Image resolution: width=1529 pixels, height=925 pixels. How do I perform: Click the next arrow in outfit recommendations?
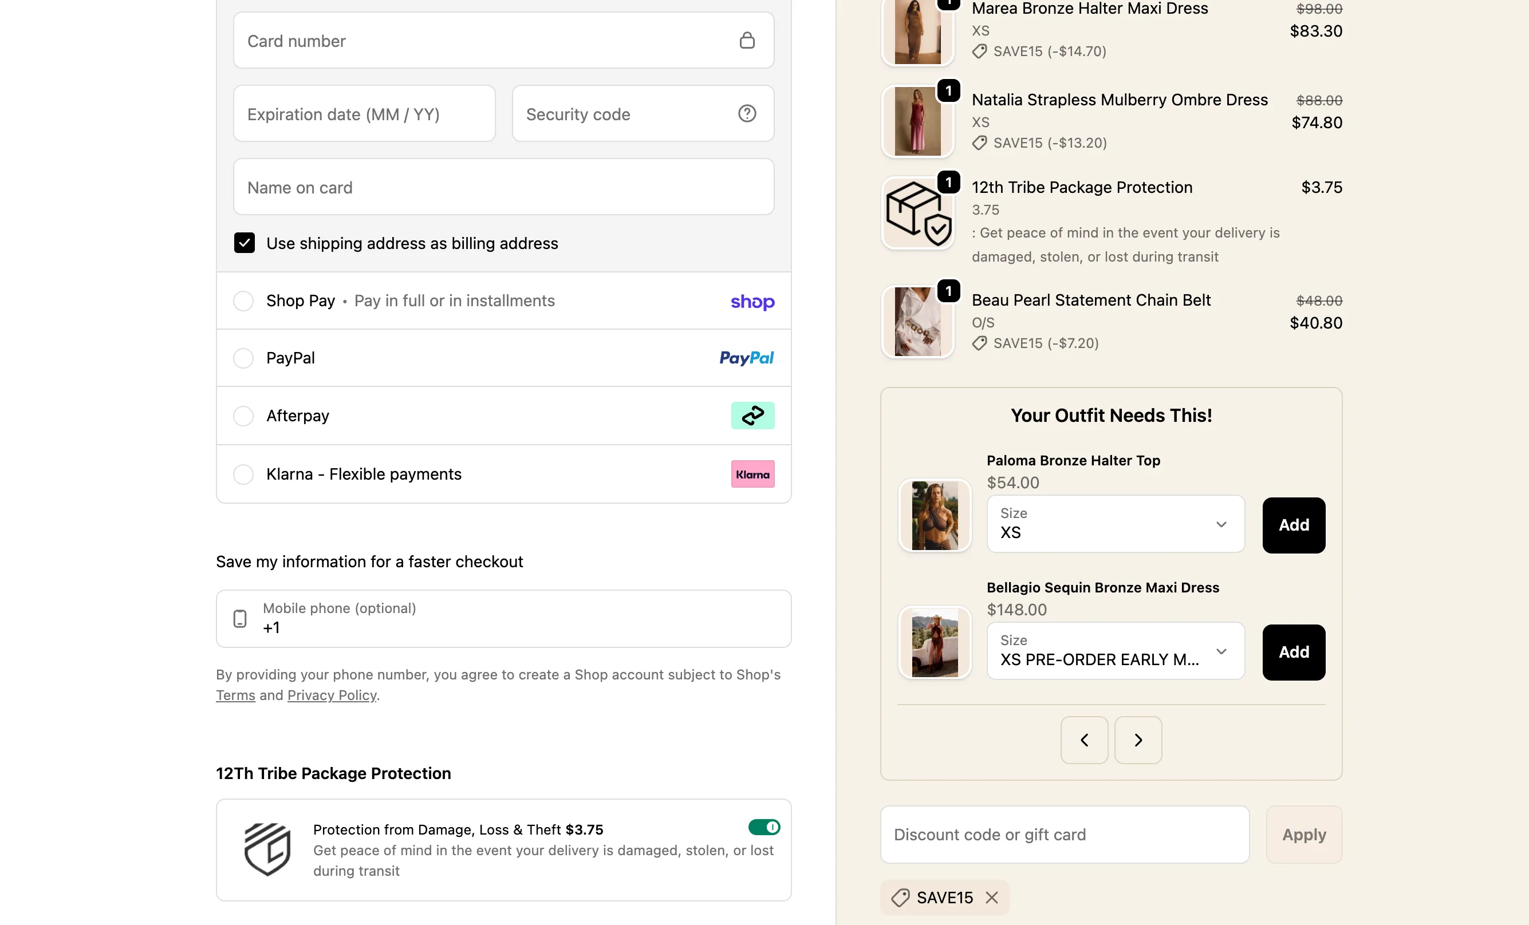1137,740
